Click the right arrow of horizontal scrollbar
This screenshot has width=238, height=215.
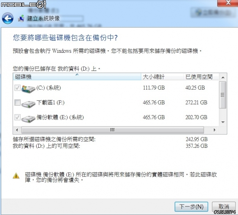pyautogui.click(x=215, y=130)
